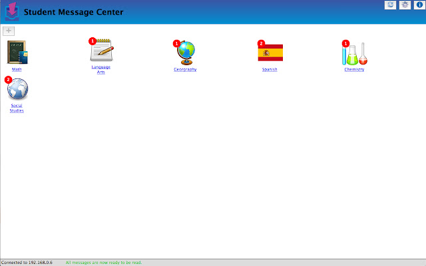Screen dimensions: 426x266
Task: Open settings with the gear icon
Action: pyautogui.click(x=405, y=5)
